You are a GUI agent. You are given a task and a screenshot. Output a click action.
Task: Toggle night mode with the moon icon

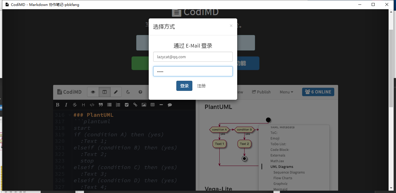pos(128,92)
